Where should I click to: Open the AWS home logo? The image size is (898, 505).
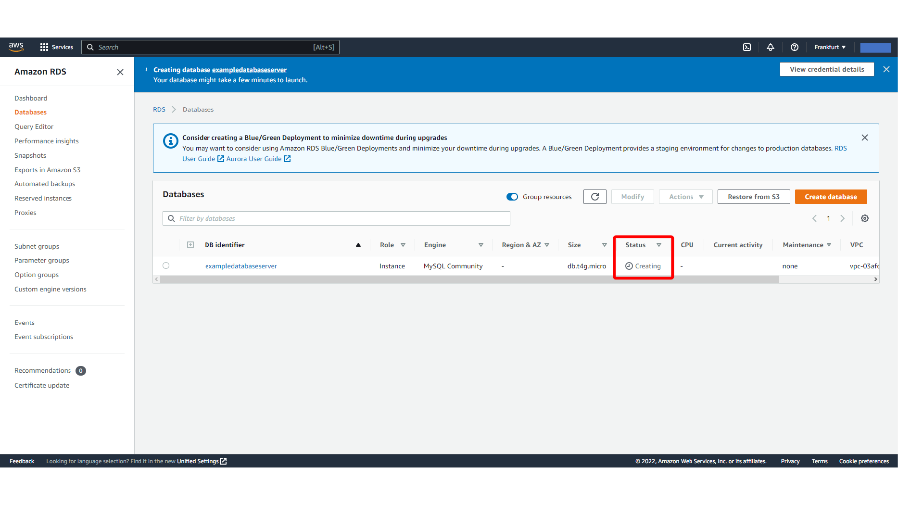[16, 47]
